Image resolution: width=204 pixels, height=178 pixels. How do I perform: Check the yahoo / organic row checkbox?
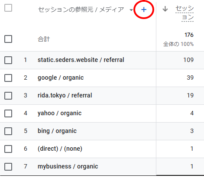(x=8, y=113)
